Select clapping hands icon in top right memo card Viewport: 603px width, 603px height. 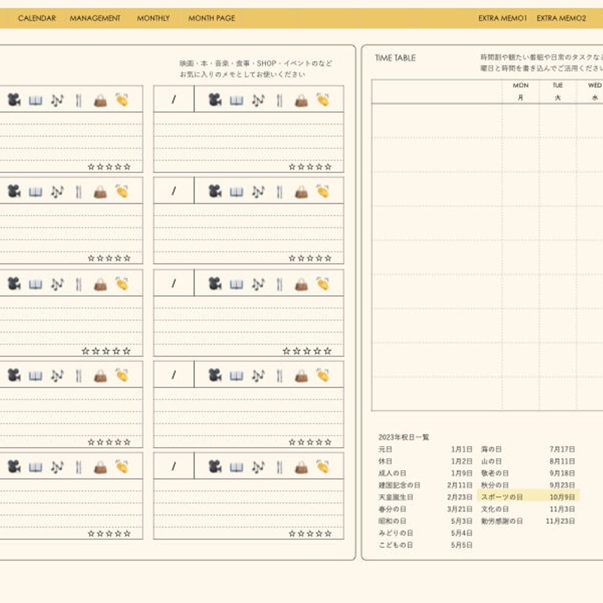(x=322, y=100)
